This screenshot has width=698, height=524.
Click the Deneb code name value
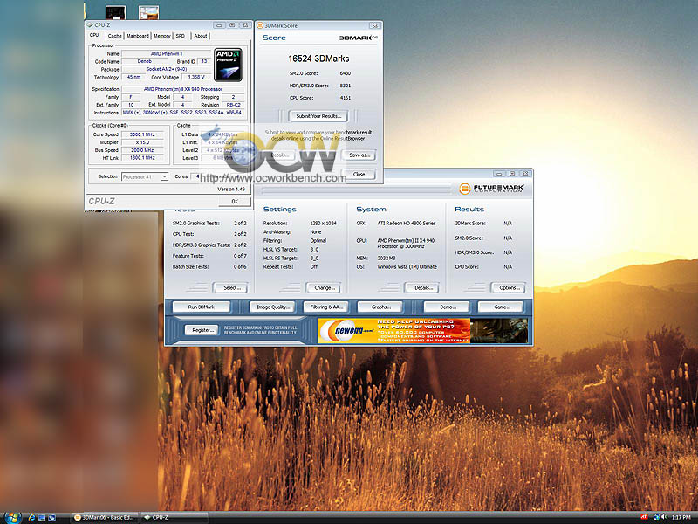pos(144,61)
